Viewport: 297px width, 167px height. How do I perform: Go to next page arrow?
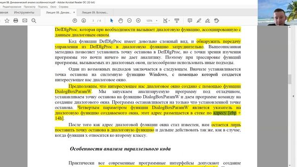click(x=84, y=20)
